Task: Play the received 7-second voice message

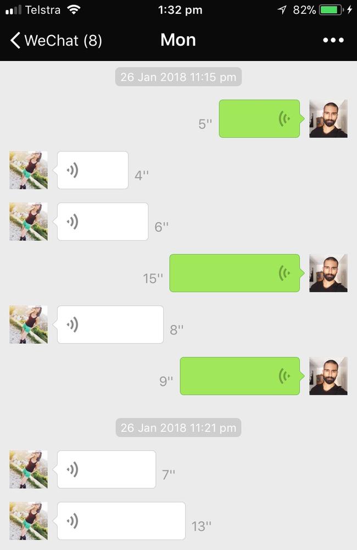Action: [x=105, y=469]
